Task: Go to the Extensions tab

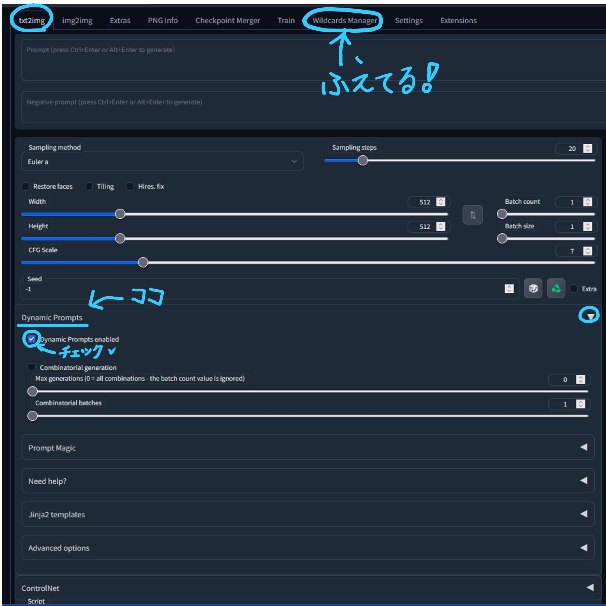Action: click(x=458, y=21)
